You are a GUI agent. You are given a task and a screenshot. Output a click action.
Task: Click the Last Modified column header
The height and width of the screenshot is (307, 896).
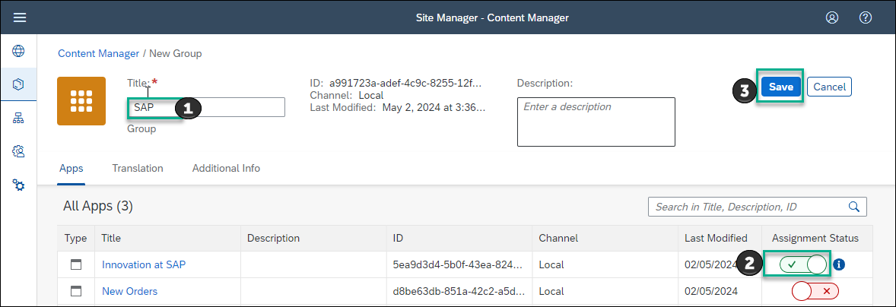[720, 238]
